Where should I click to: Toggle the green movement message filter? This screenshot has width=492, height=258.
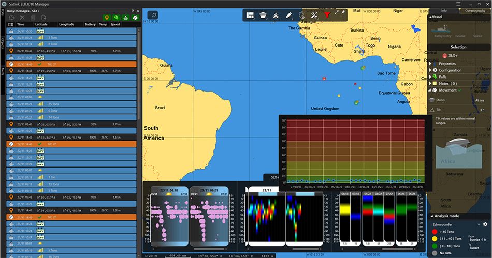pos(116,17)
